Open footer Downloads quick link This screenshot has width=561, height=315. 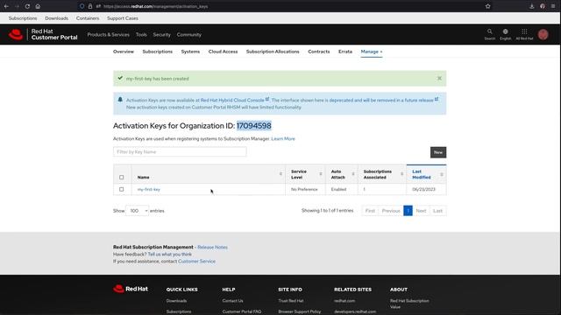tap(176, 301)
